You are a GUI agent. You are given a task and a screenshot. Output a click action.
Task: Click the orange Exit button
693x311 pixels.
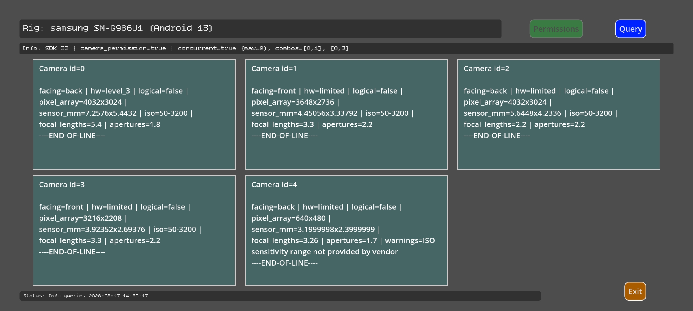click(x=635, y=291)
